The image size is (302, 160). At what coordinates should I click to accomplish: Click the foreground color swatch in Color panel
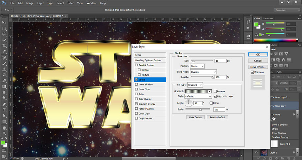click(x=256, y=24)
